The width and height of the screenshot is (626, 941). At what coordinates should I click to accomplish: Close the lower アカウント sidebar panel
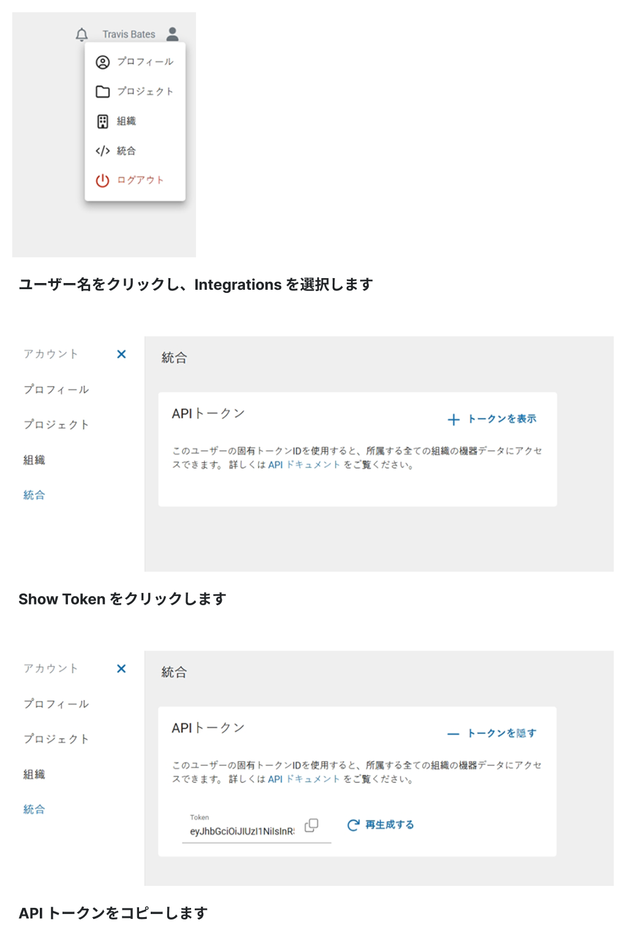point(121,668)
